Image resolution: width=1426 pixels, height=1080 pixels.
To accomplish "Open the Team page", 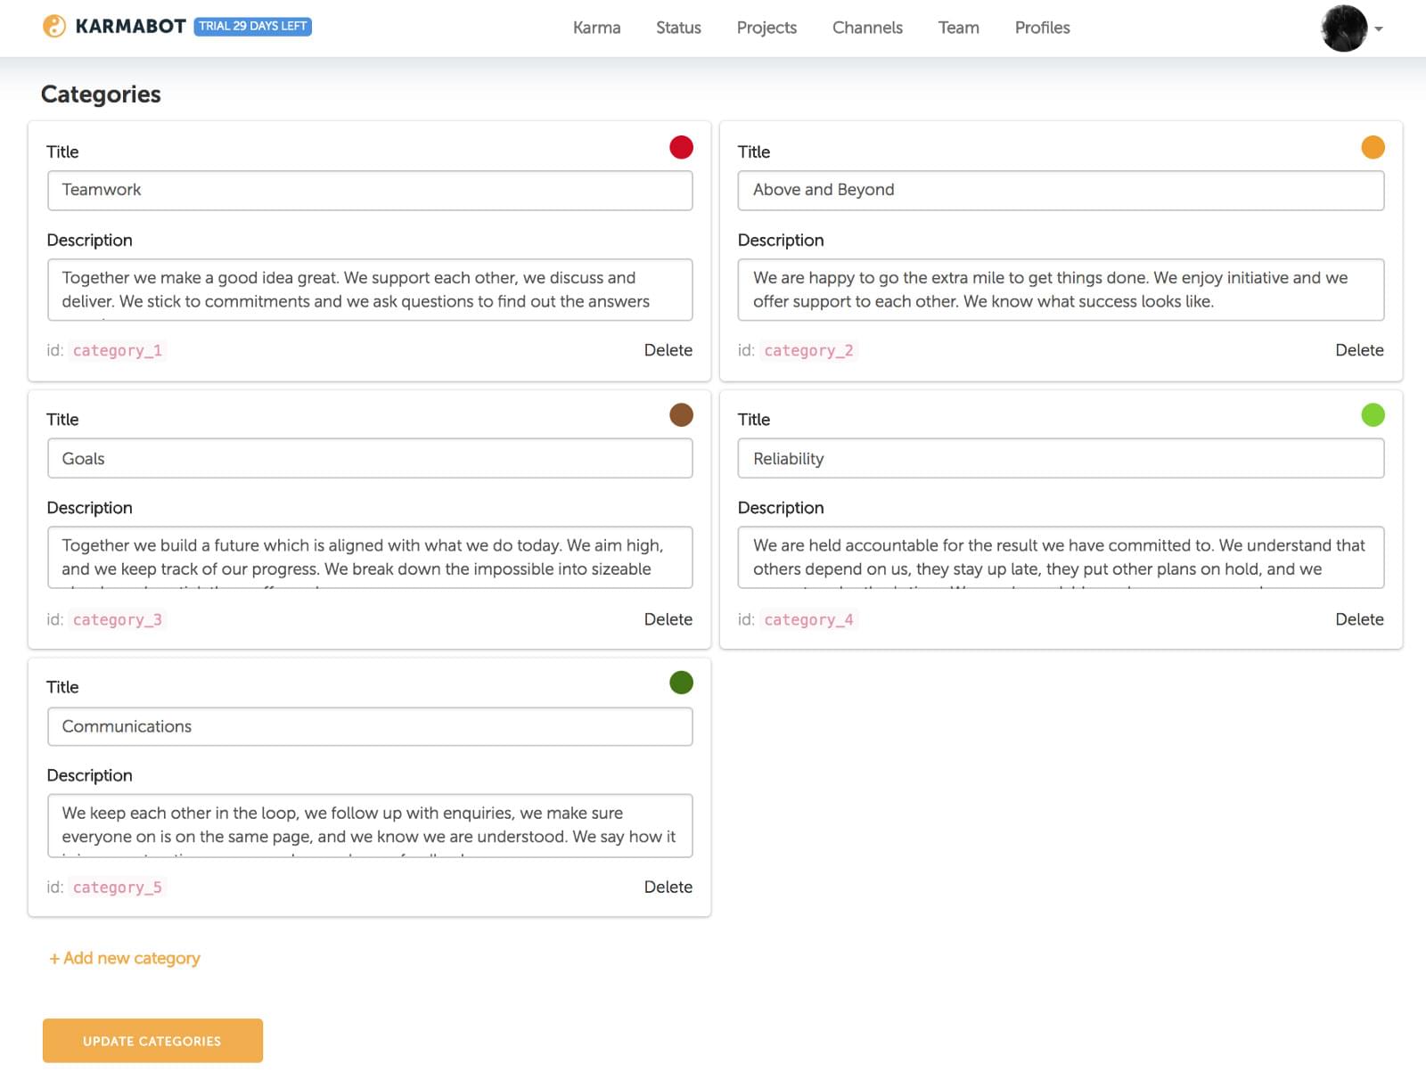I will 957,28.
